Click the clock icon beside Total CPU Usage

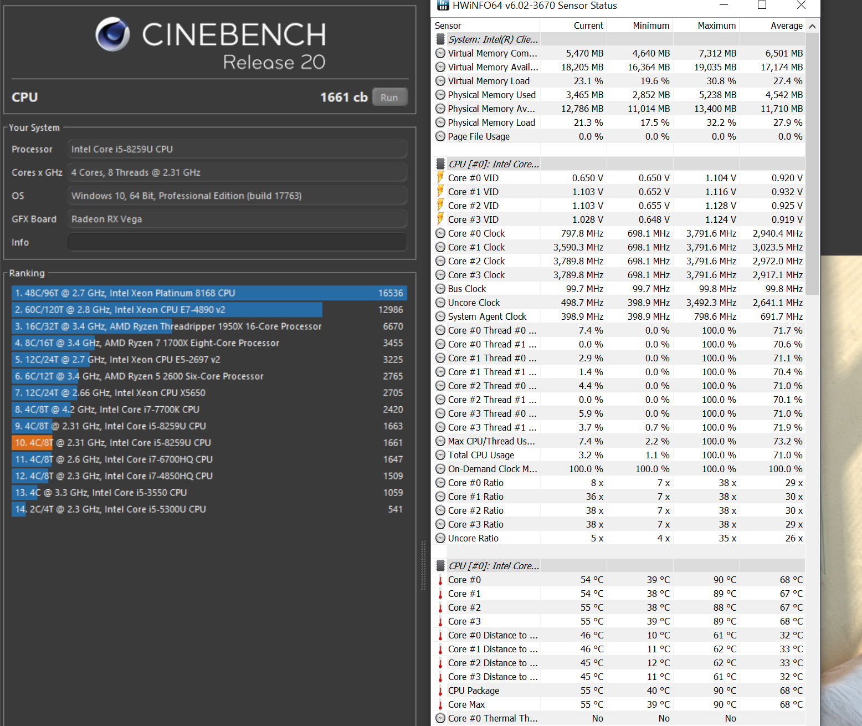click(440, 455)
